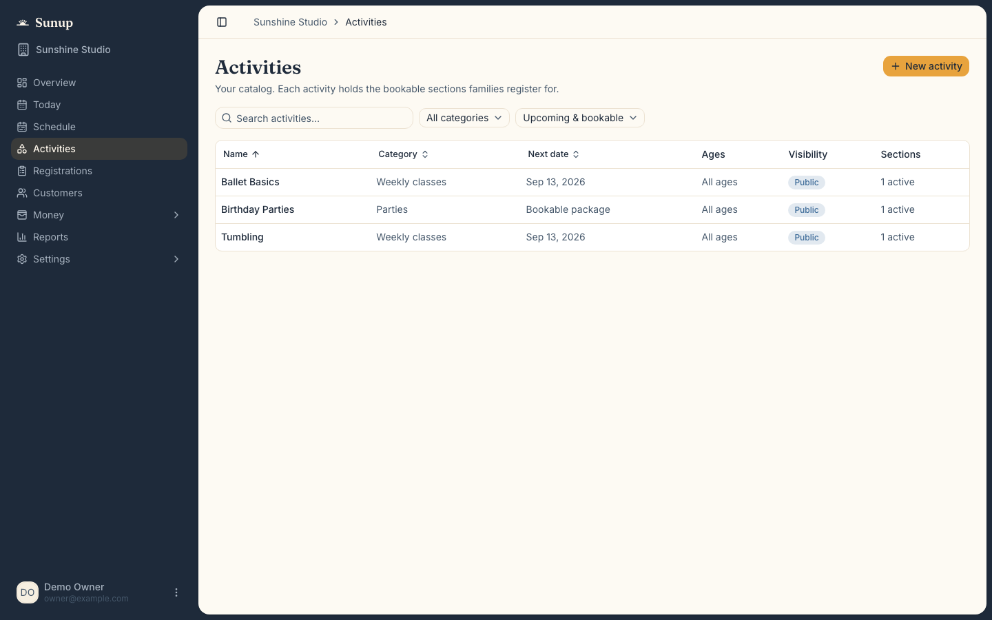Sort by the Name column header
Image resolution: width=992 pixels, height=620 pixels.
(241, 154)
